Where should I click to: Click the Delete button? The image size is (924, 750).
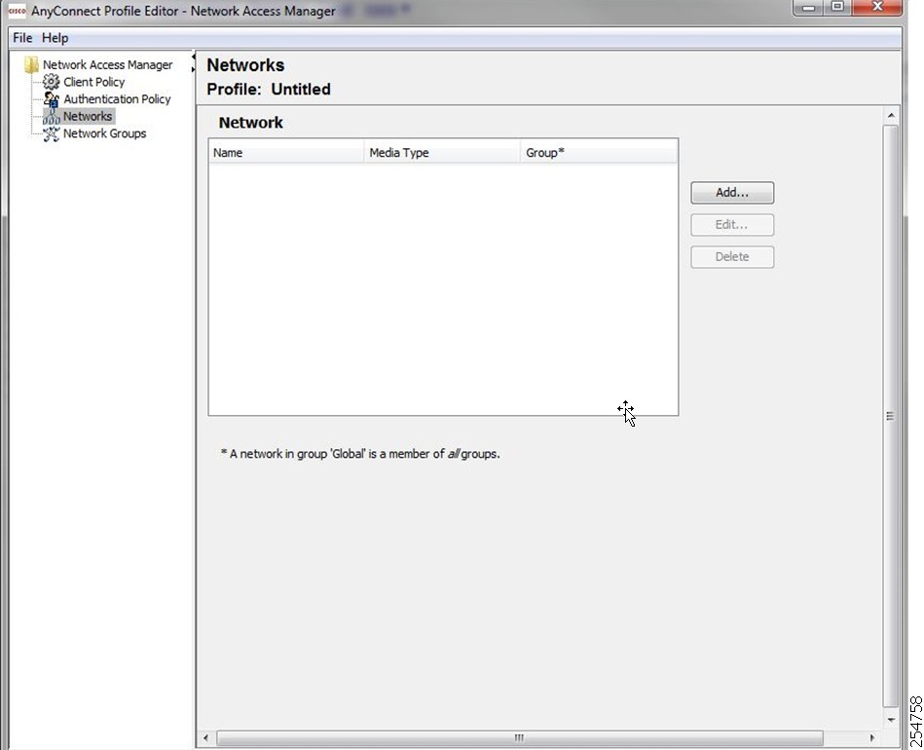(x=732, y=257)
